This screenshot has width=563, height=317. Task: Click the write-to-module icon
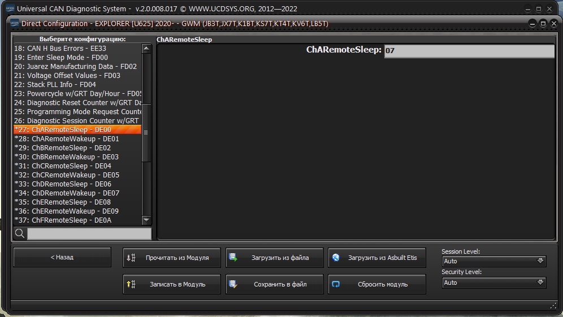(x=131, y=284)
